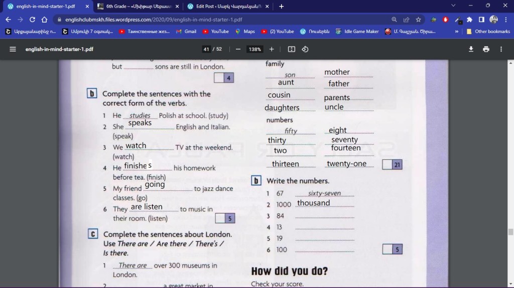Expand the hidden bookmarks overflow chevron
The height and width of the screenshot is (288, 514).
click(x=456, y=31)
